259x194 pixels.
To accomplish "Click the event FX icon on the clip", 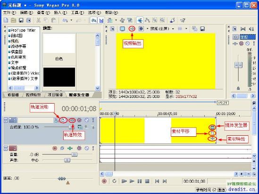I will [x=212, y=139].
